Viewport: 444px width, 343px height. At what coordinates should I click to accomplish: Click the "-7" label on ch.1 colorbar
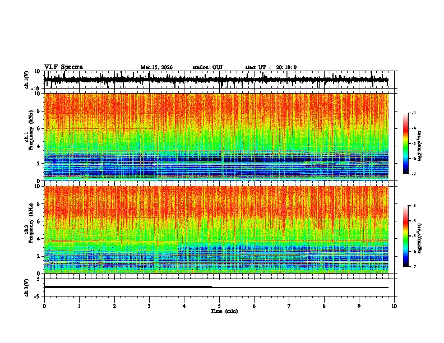414,174
